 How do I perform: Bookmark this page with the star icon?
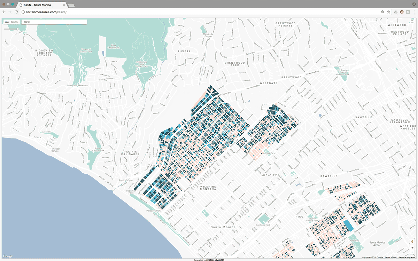tap(388, 12)
